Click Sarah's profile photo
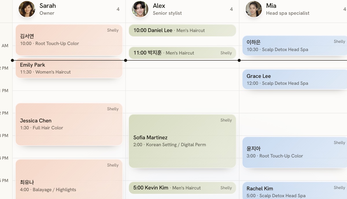The height and width of the screenshot is (199, 347). tap(27, 9)
